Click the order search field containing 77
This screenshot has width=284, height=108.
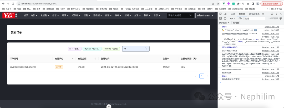click(136, 49)
